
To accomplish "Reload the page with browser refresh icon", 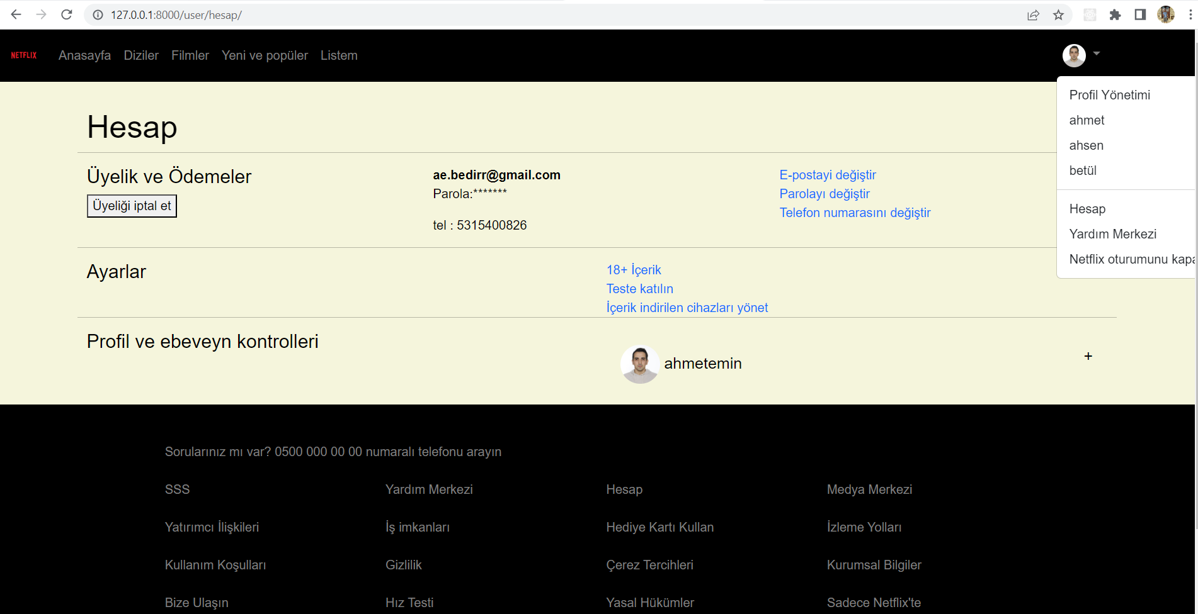I will 67,14.
